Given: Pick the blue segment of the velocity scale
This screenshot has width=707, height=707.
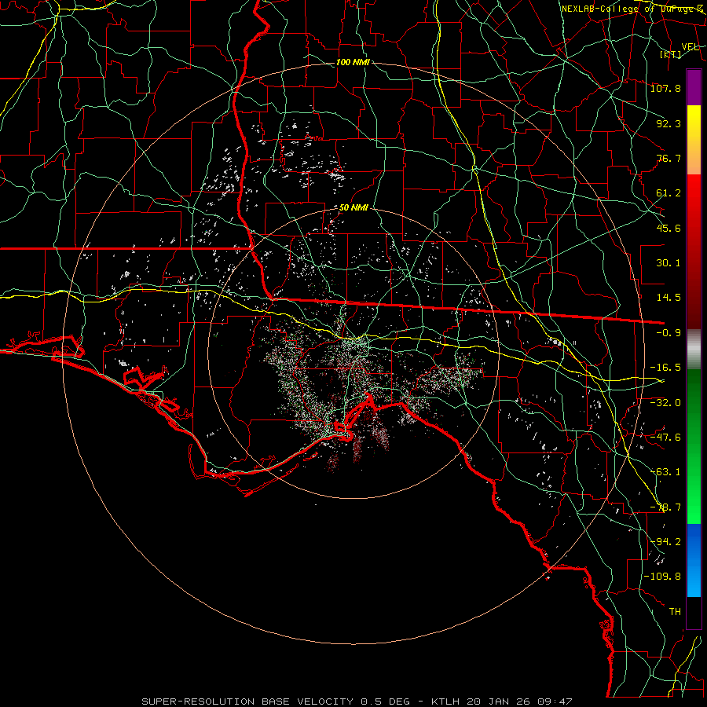Looking at the screenshot, I should [694, 560].
